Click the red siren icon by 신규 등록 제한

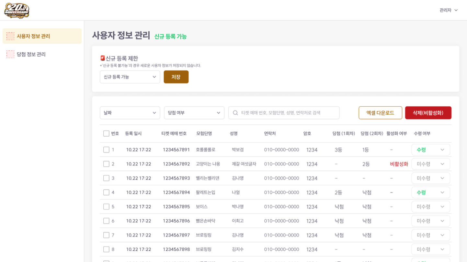tap(103, 58)
